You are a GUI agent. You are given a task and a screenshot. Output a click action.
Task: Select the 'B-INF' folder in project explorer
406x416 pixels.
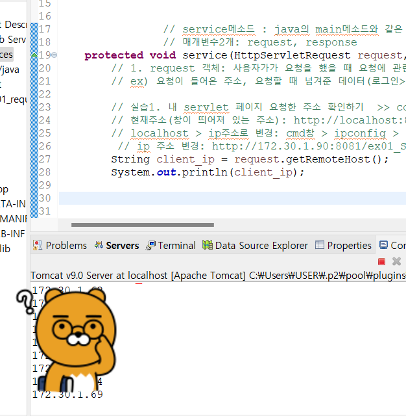coord(12,234)
